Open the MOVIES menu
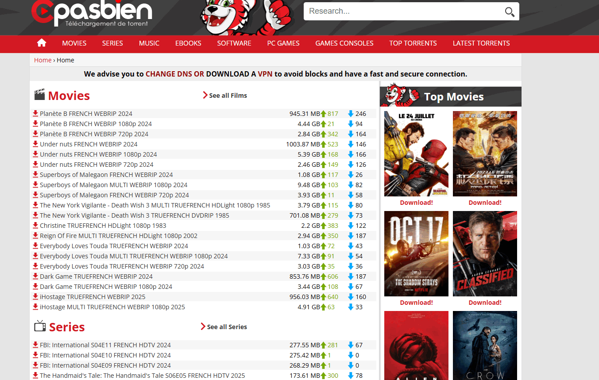Image resolution: width=599 pixels, height=380 pixels. pyautogui.click(x=74, y=43)
